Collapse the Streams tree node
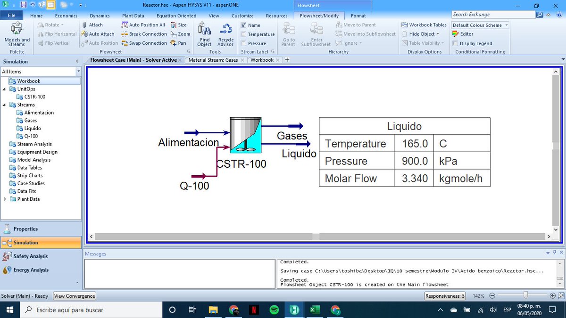Viewport: 566px width, 318px height. click(5, 105)
